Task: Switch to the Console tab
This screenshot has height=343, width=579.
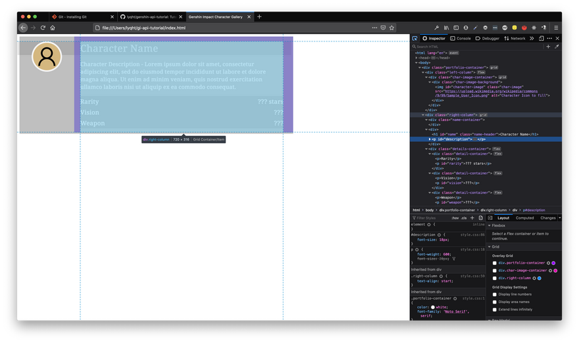Action: pyautogui.click(x=461, y=39)
